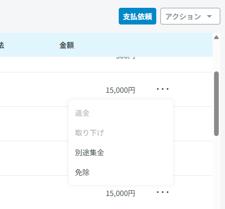Click scrollbar track above the thumb
Image resolution: width=225 pixels, height=209 pixels.
point(216,56)
